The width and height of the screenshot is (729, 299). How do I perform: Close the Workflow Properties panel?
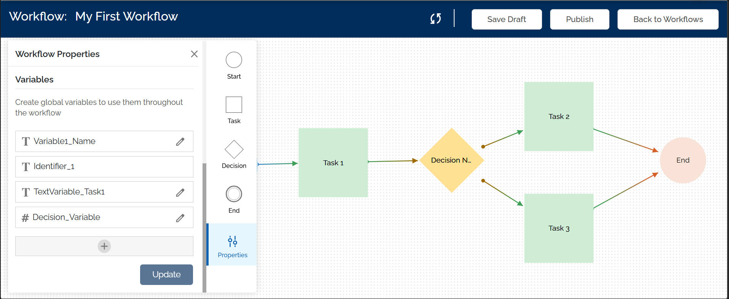click(x=194, y=54)
